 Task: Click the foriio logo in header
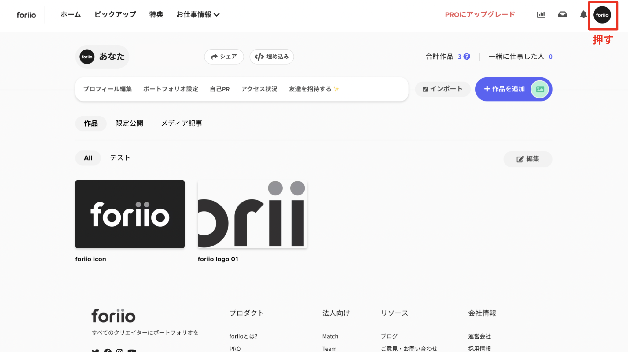(x=26, y=15)
